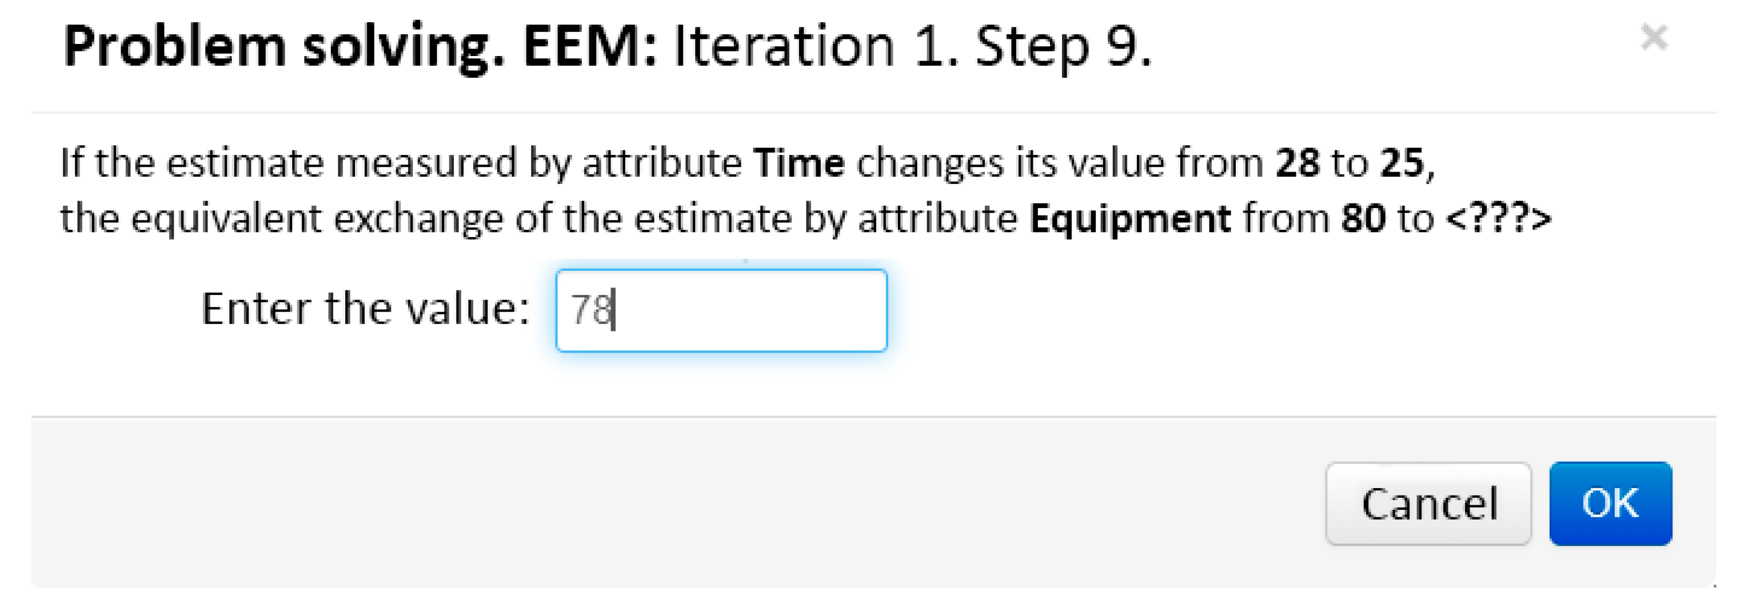Click the bold value 80
1745x611 pixels.
pos(1363,219)
